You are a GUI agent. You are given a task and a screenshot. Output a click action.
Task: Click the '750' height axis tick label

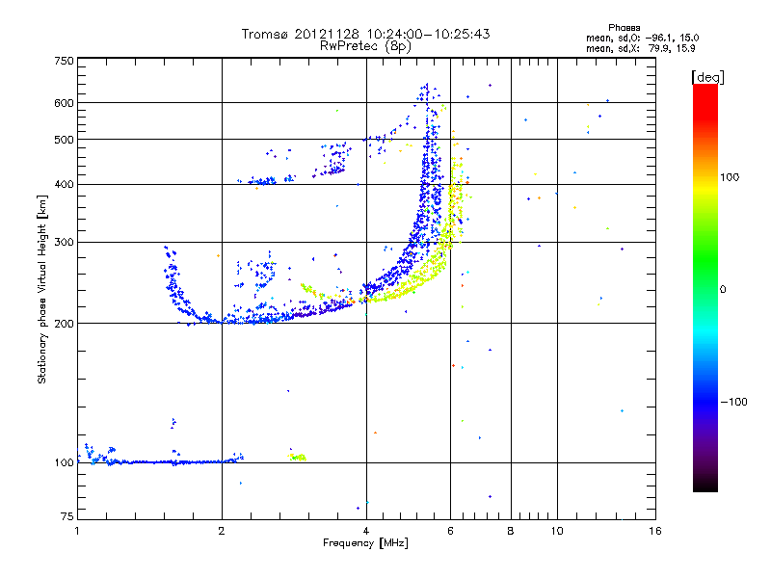pos(65,61)
